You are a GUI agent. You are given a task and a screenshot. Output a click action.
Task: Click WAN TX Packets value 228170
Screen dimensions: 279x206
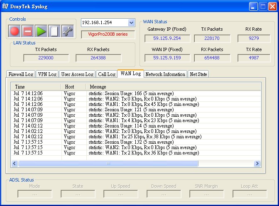point(212,38)
